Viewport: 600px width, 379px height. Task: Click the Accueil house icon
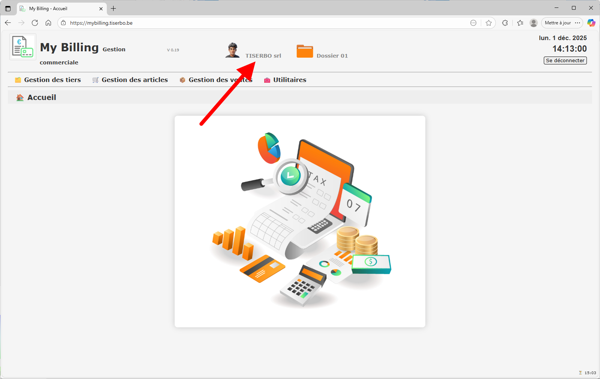pos(20,98)
